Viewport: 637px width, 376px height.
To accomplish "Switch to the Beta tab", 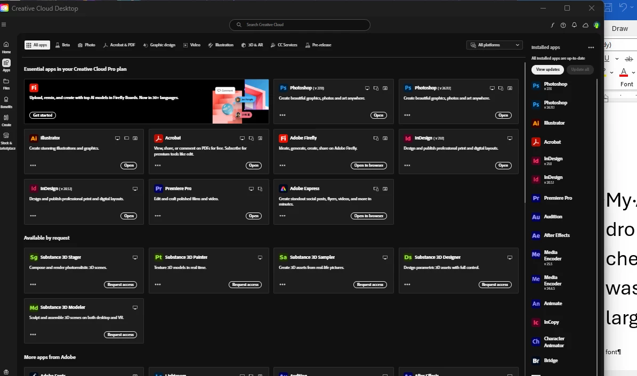I will [x=62, y=45].
